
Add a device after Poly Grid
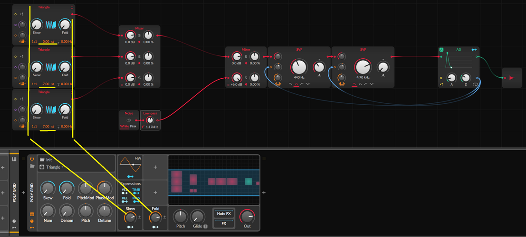tap(264, 192)
